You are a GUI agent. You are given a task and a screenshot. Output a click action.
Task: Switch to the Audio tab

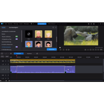tap(3, 28)
